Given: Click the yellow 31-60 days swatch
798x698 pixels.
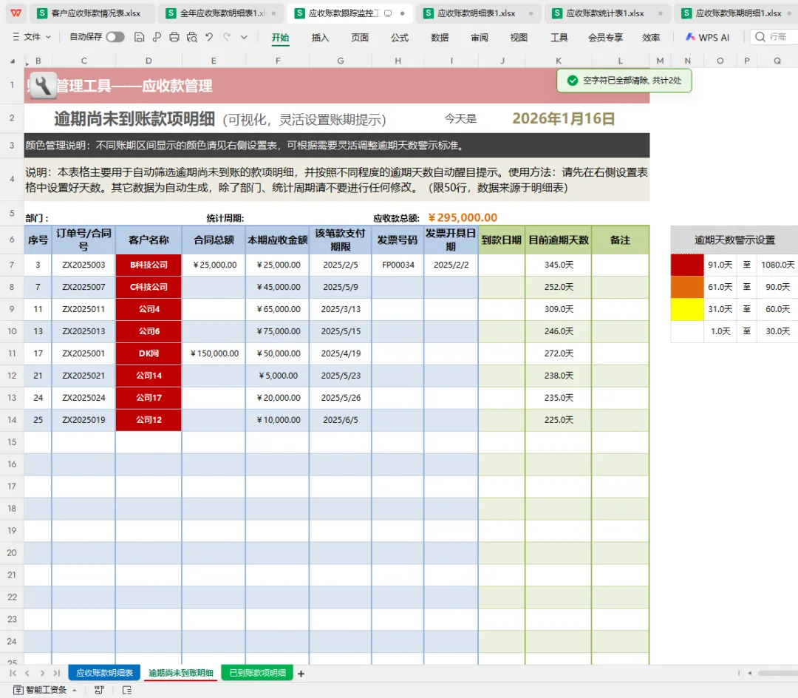Looking at the screenshot, I should click(x=687, y=309).
